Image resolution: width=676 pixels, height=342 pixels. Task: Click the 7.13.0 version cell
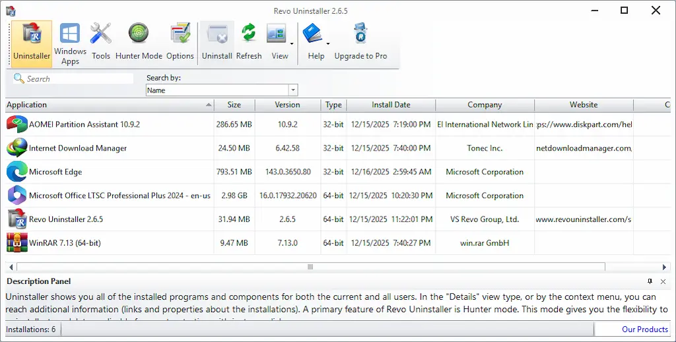[288, 243]
